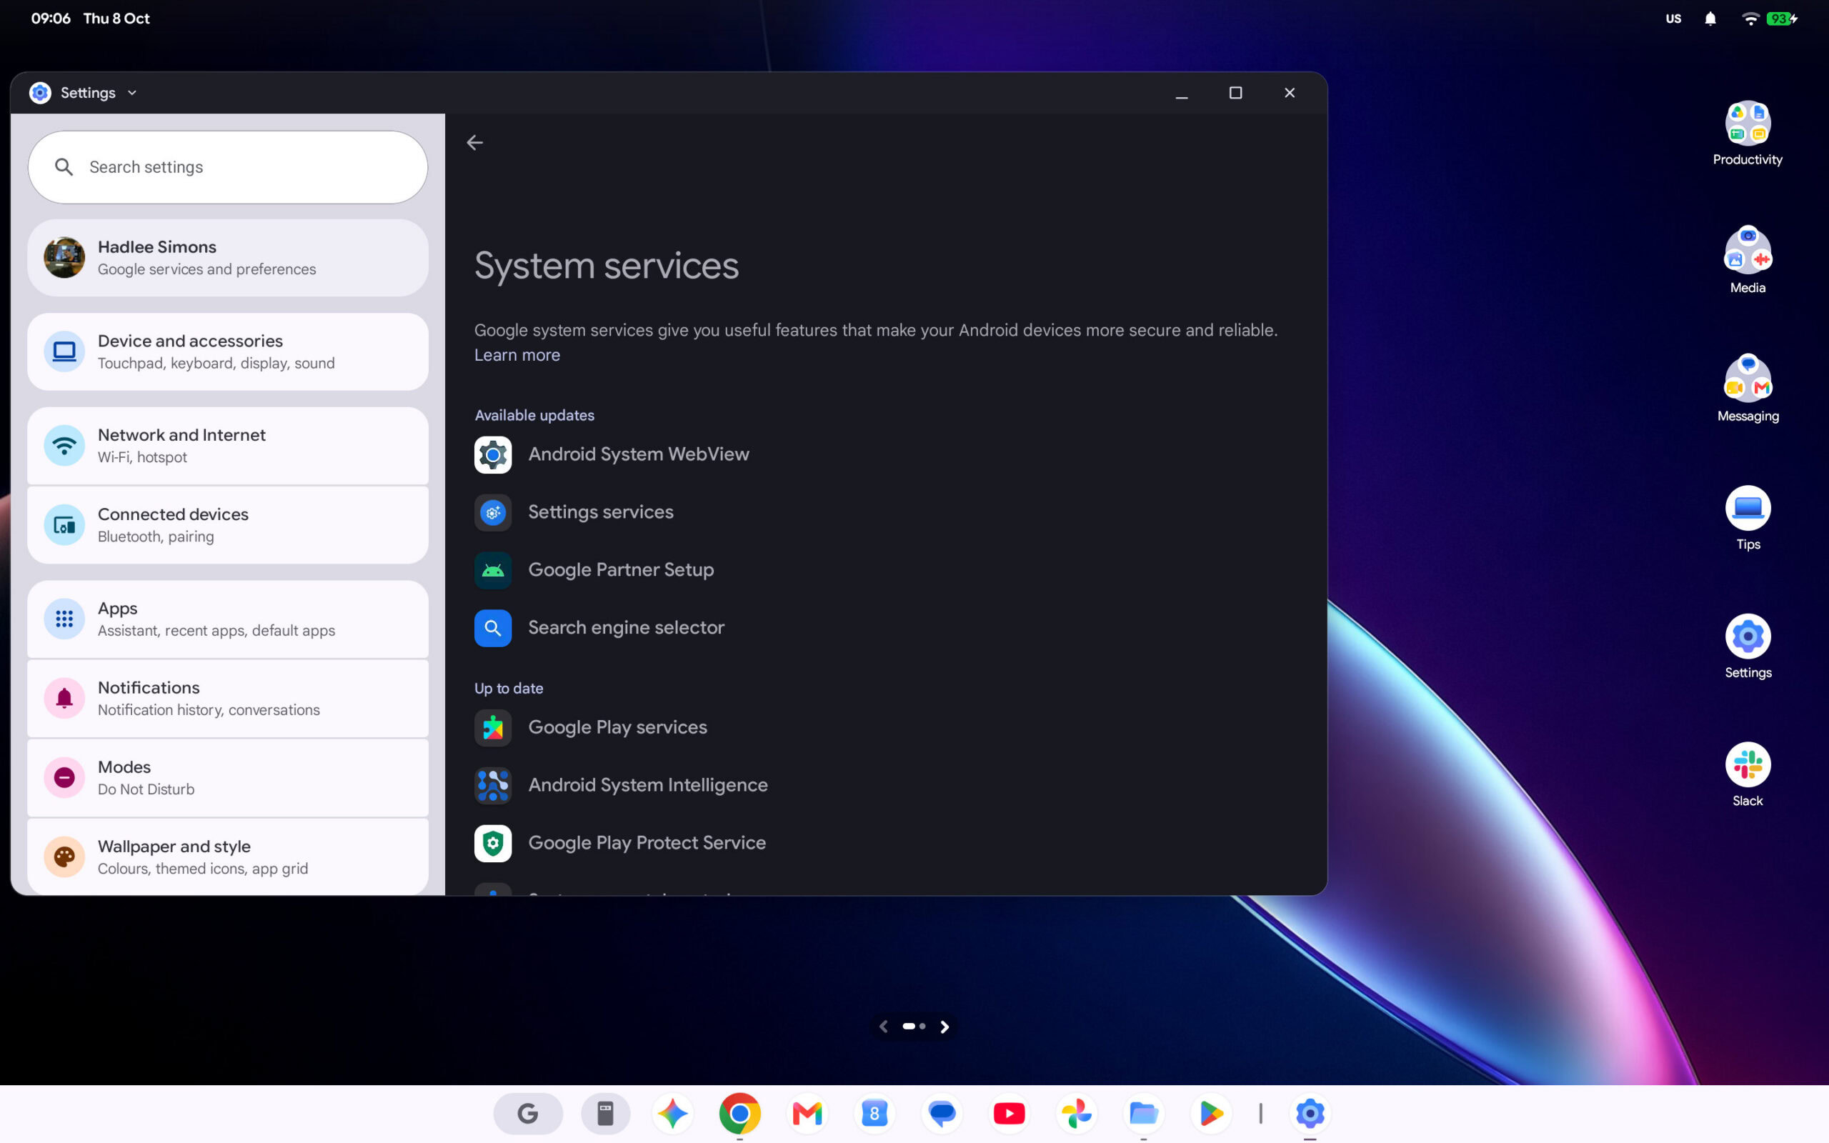The height and width of the screenshot is (1143, 1829).
Task: Go to the next desktop page arrow
Action: pos(944,1027)
